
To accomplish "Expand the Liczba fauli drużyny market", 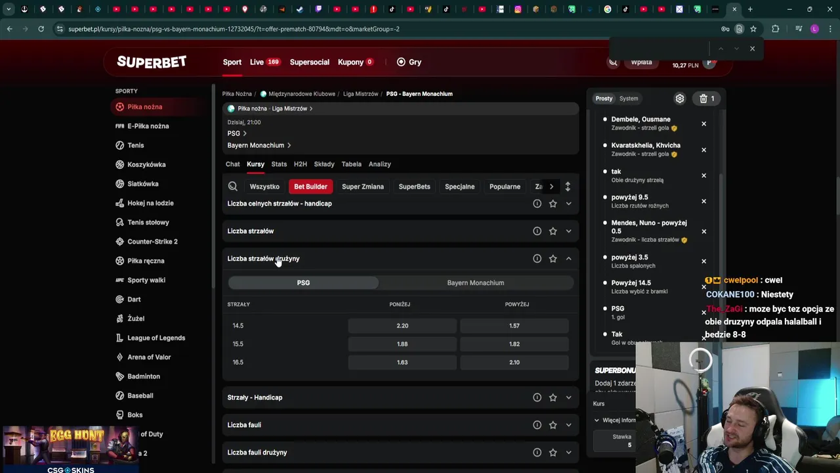I will pos(568,453).
